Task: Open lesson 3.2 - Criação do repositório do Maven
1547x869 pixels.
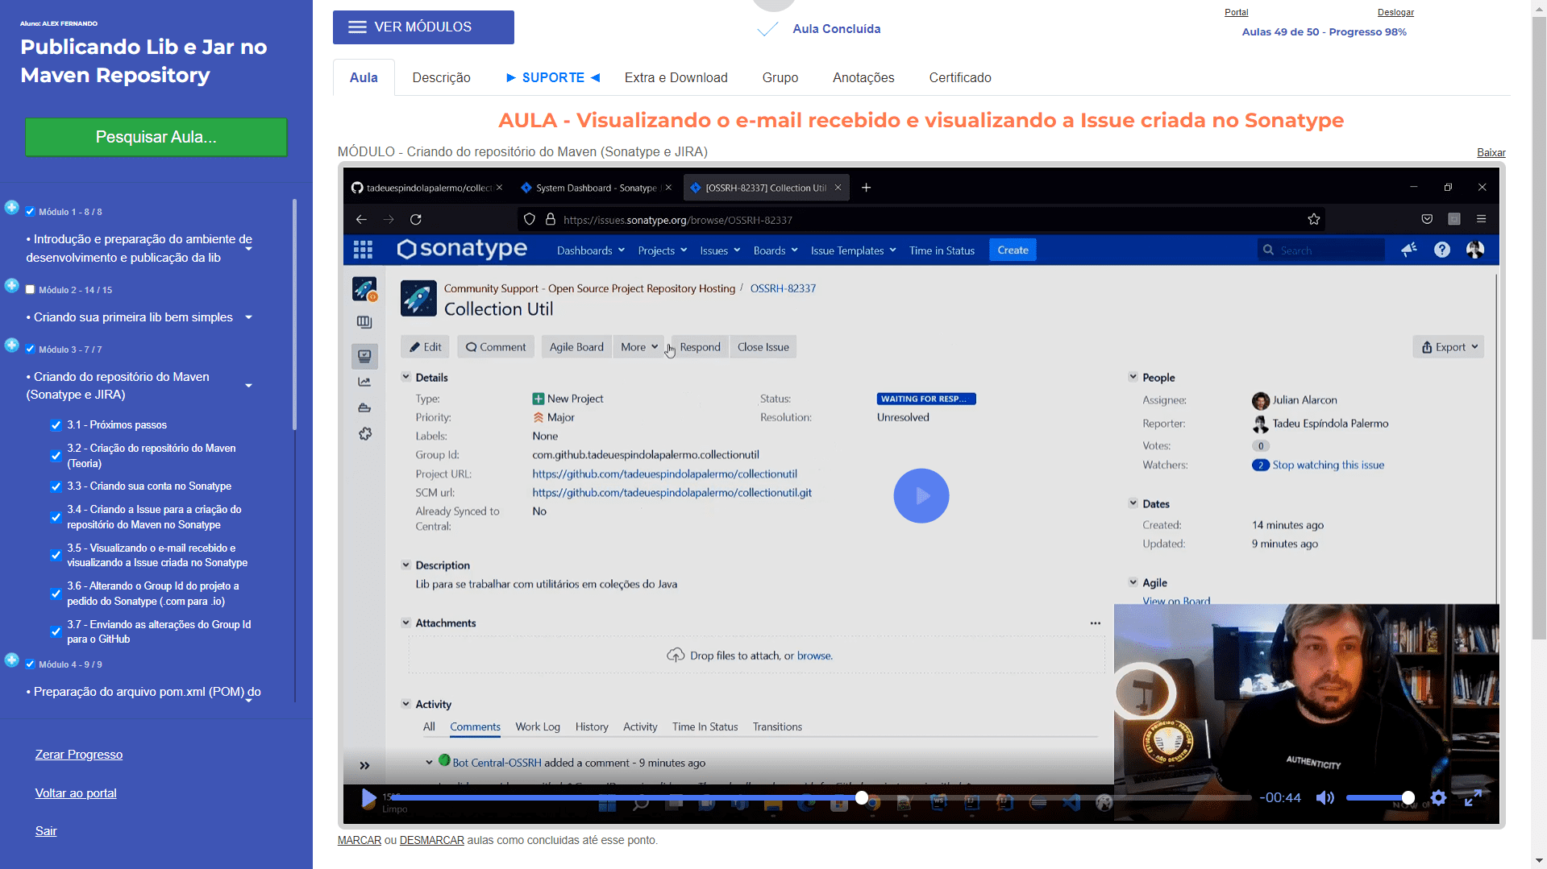Action: point(152,456)
